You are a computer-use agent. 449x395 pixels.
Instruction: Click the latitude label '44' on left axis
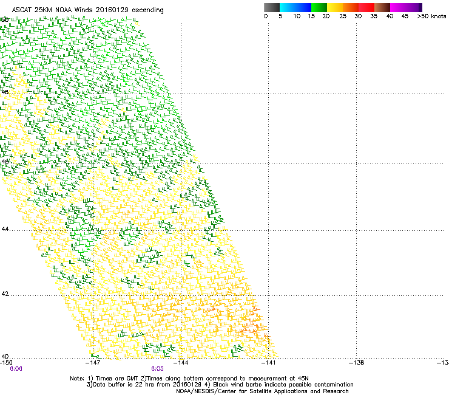(5, 229)
